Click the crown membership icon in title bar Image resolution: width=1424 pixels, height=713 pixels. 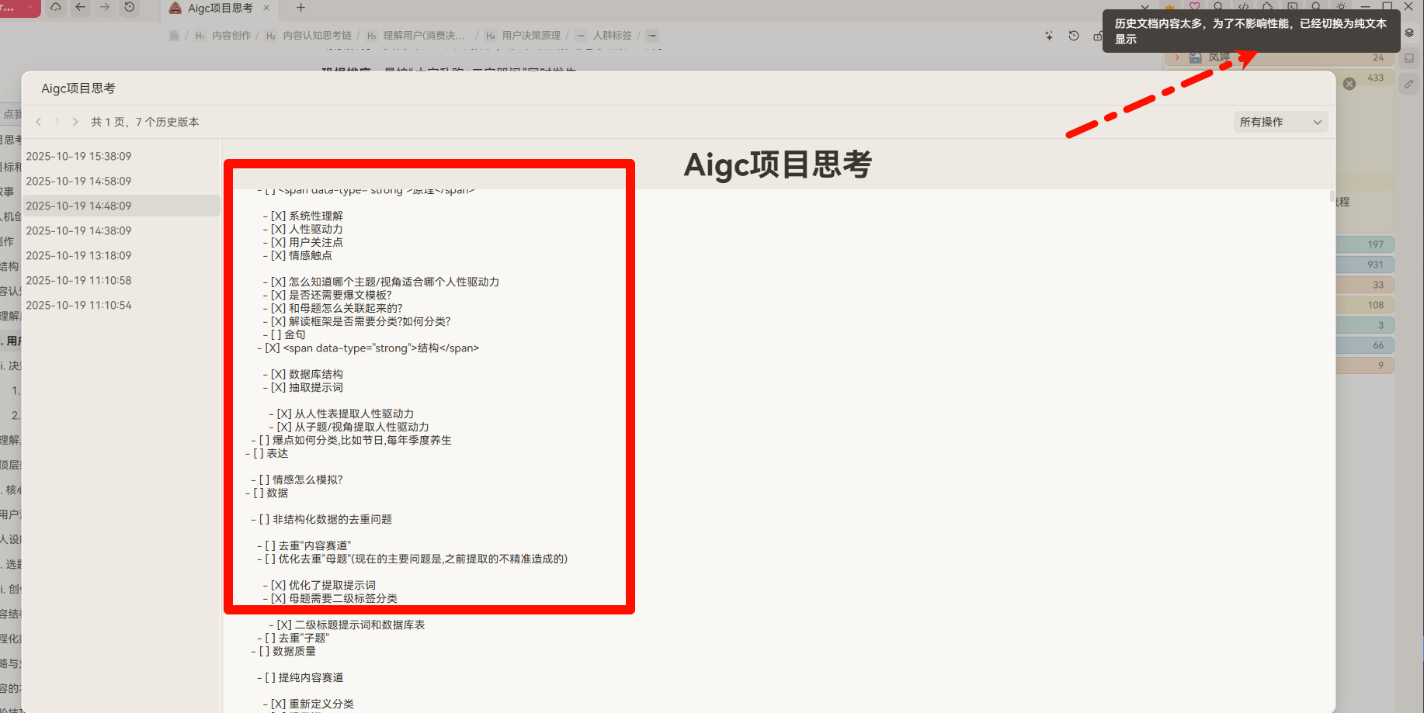(1169, 6)
